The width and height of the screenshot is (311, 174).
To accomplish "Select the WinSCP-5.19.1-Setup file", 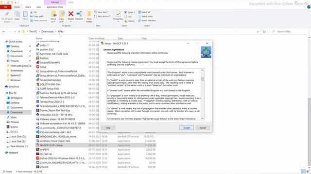I will [96, 145].
